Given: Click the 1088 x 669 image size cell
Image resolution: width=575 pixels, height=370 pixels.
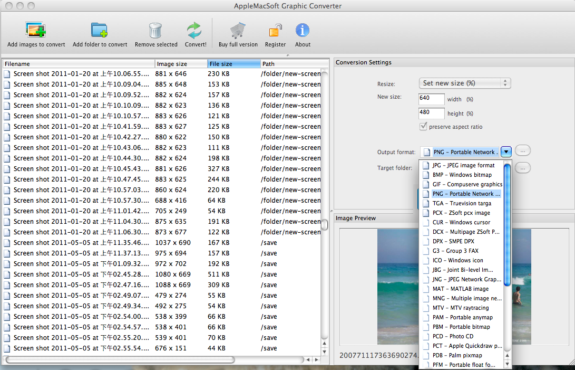Looking at the screenshot, I should (x=173, y=285).
